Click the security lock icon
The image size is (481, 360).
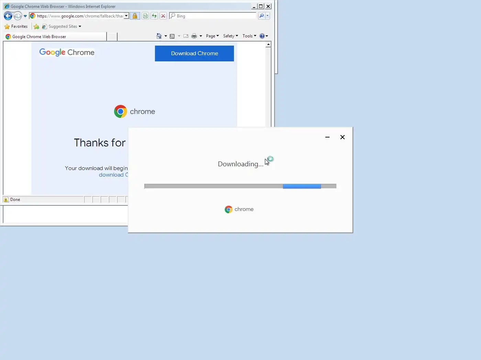(135, 16)
